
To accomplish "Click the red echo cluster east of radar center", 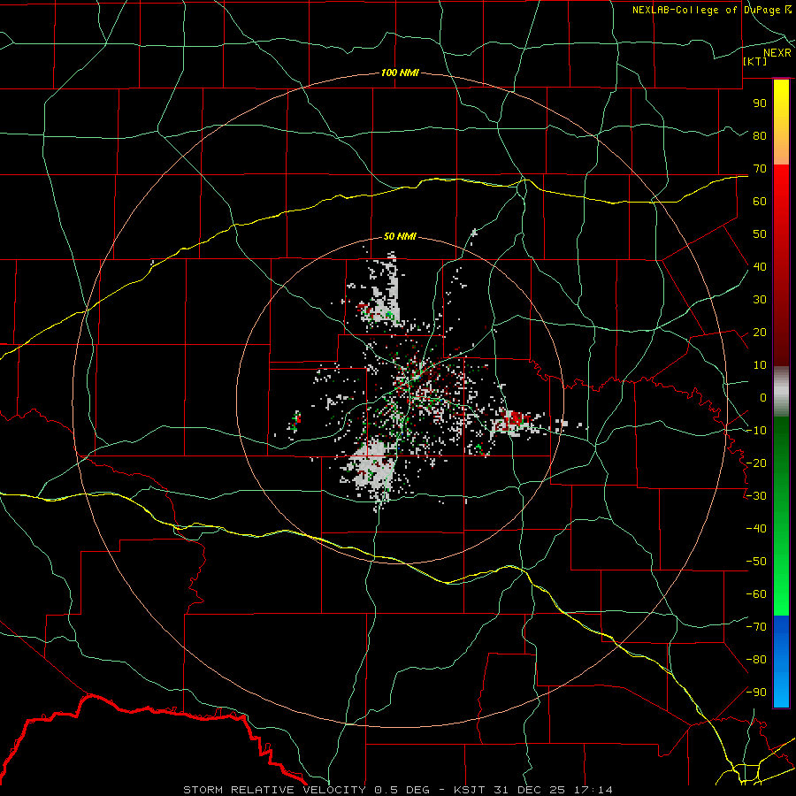I will (x=517, y=419).
